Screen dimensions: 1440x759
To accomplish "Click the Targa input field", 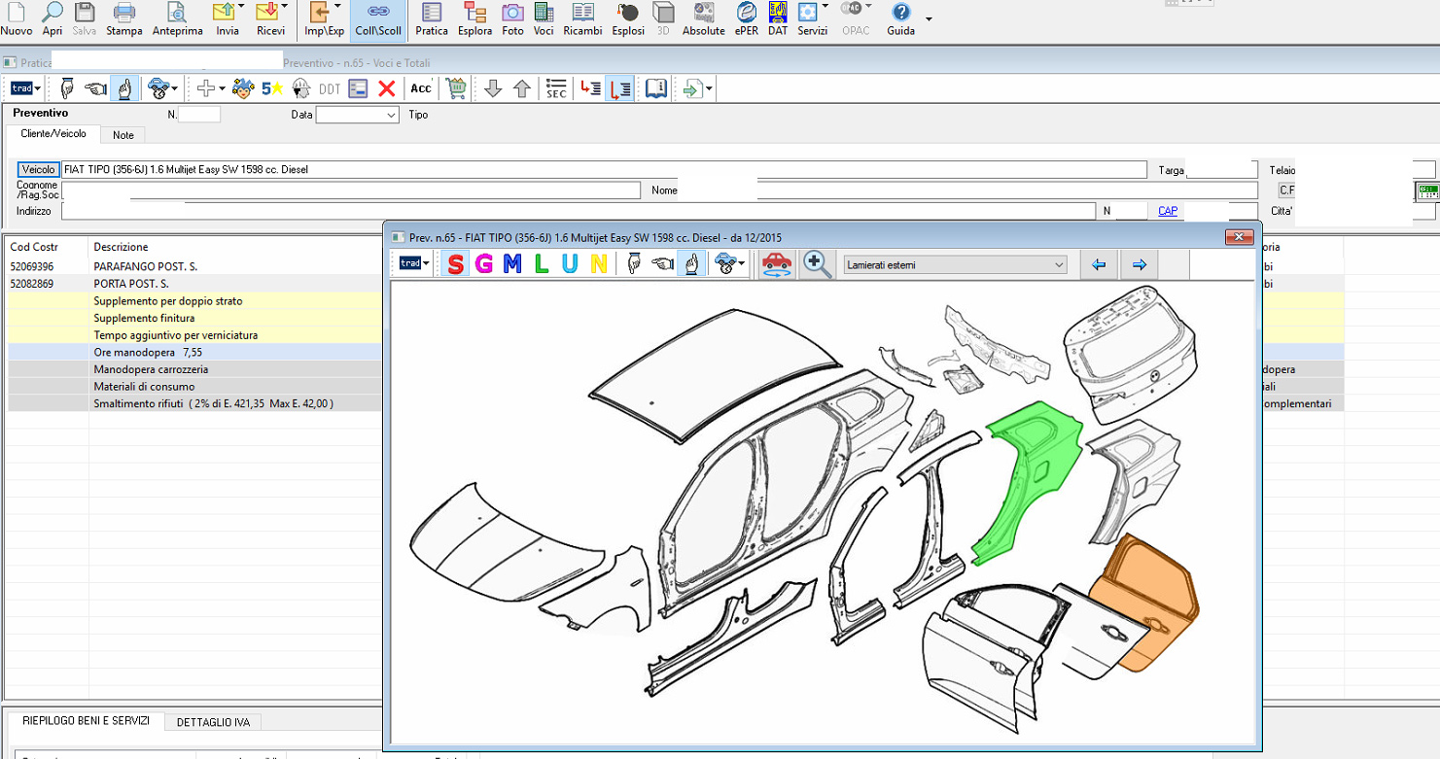I will (1222, 170).
